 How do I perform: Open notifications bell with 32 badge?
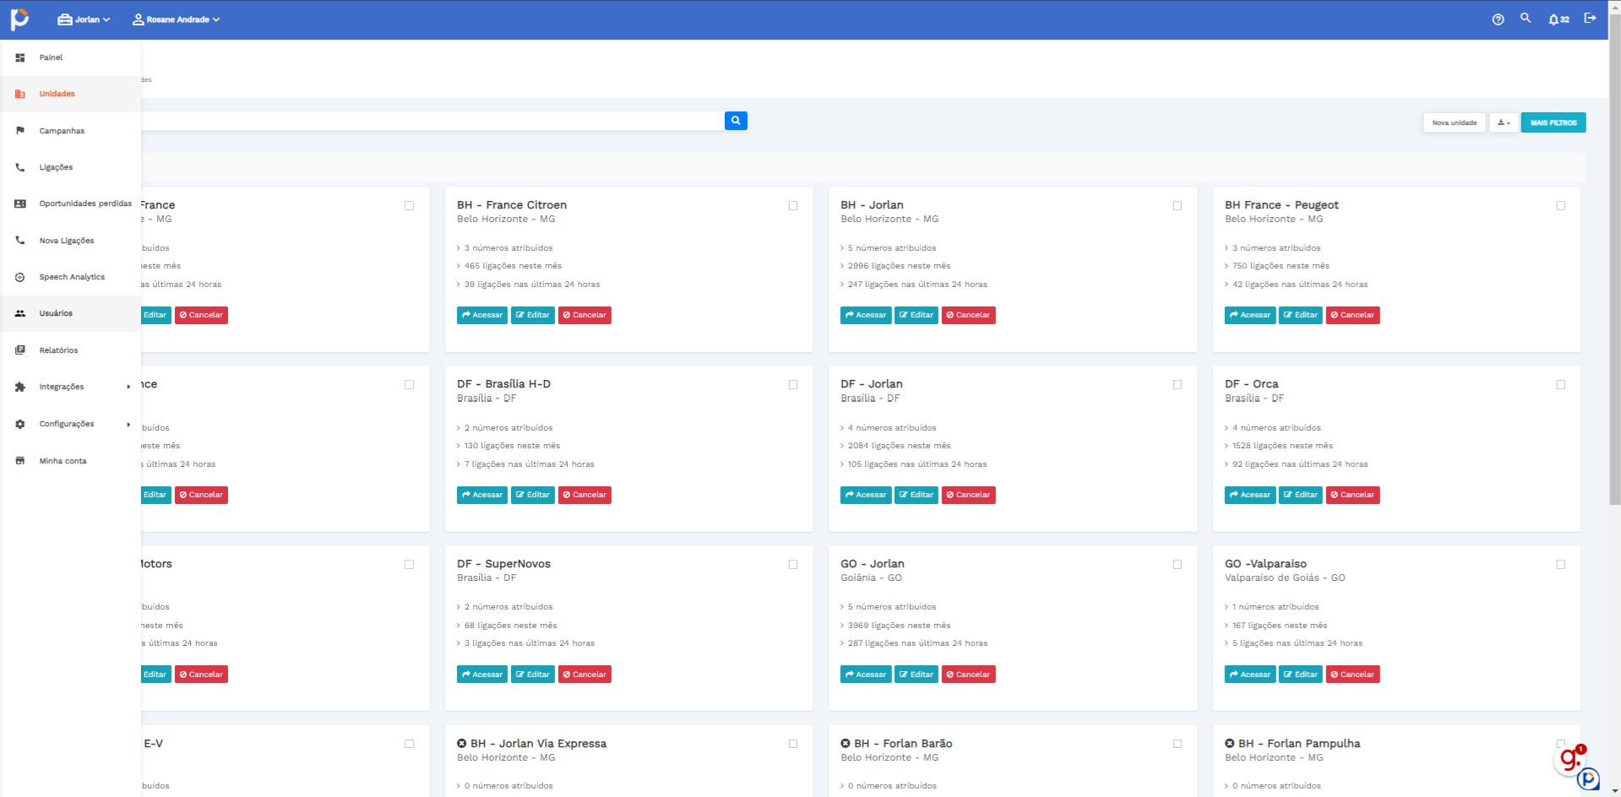tap(1558, 19)
